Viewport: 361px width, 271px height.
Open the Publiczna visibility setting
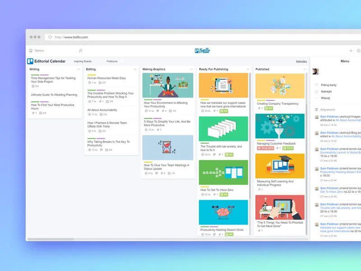tap(112, 61)
